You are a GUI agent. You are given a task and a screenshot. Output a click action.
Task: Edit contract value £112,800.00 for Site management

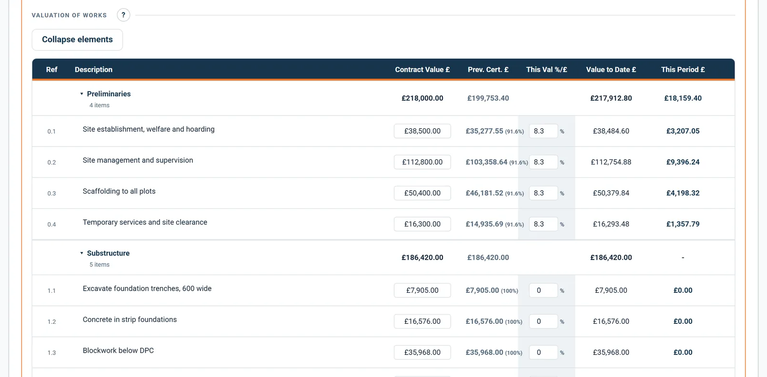(x=422, y=162)
